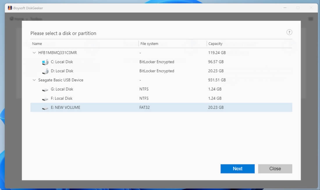Click the 931.51 GB capacity value
320x190 pixels.
click(x=217, y=80)
